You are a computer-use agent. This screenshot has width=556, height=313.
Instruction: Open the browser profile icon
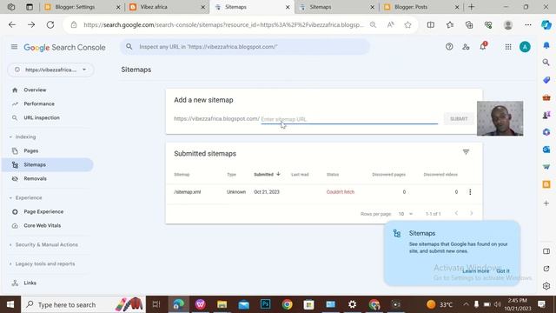(x=508, y=24)
